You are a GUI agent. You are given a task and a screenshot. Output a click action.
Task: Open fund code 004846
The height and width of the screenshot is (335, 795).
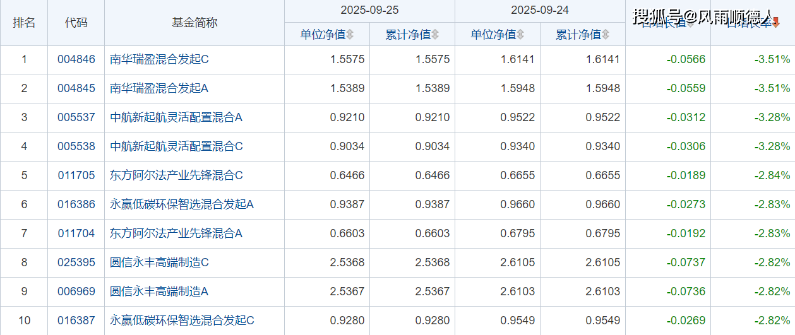[x=76, y=60]
